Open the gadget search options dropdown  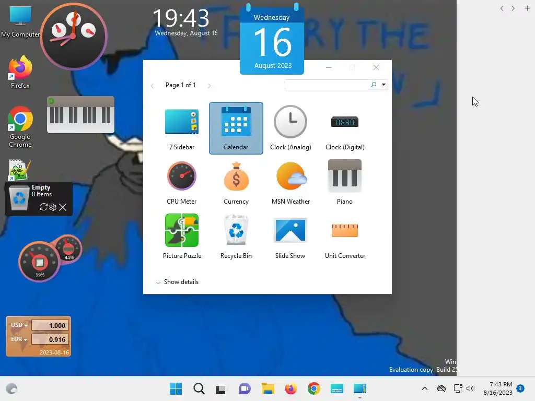[383, 85]
